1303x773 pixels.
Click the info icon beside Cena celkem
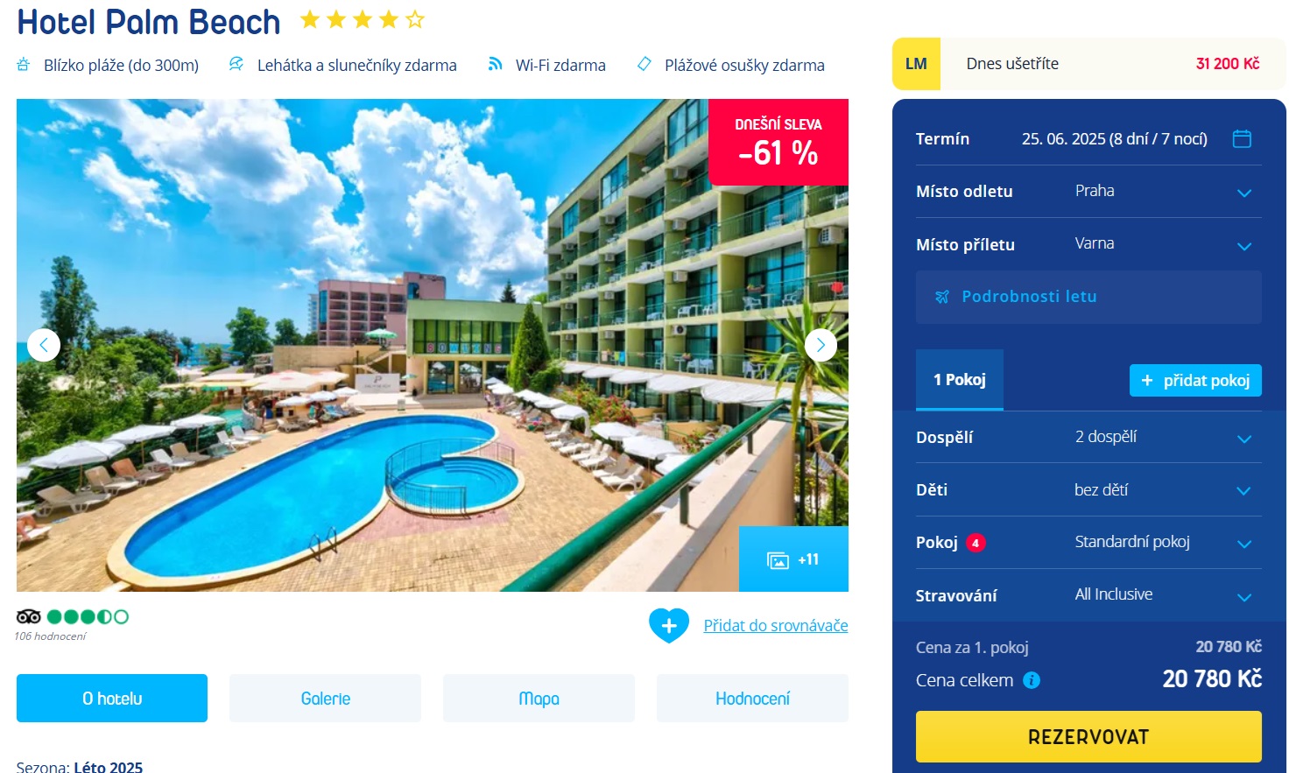[1032, 680]
